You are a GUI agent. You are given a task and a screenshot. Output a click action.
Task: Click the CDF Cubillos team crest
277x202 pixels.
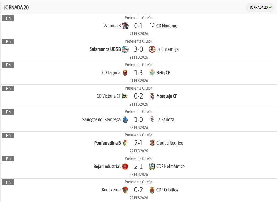[x=152, y=190]
